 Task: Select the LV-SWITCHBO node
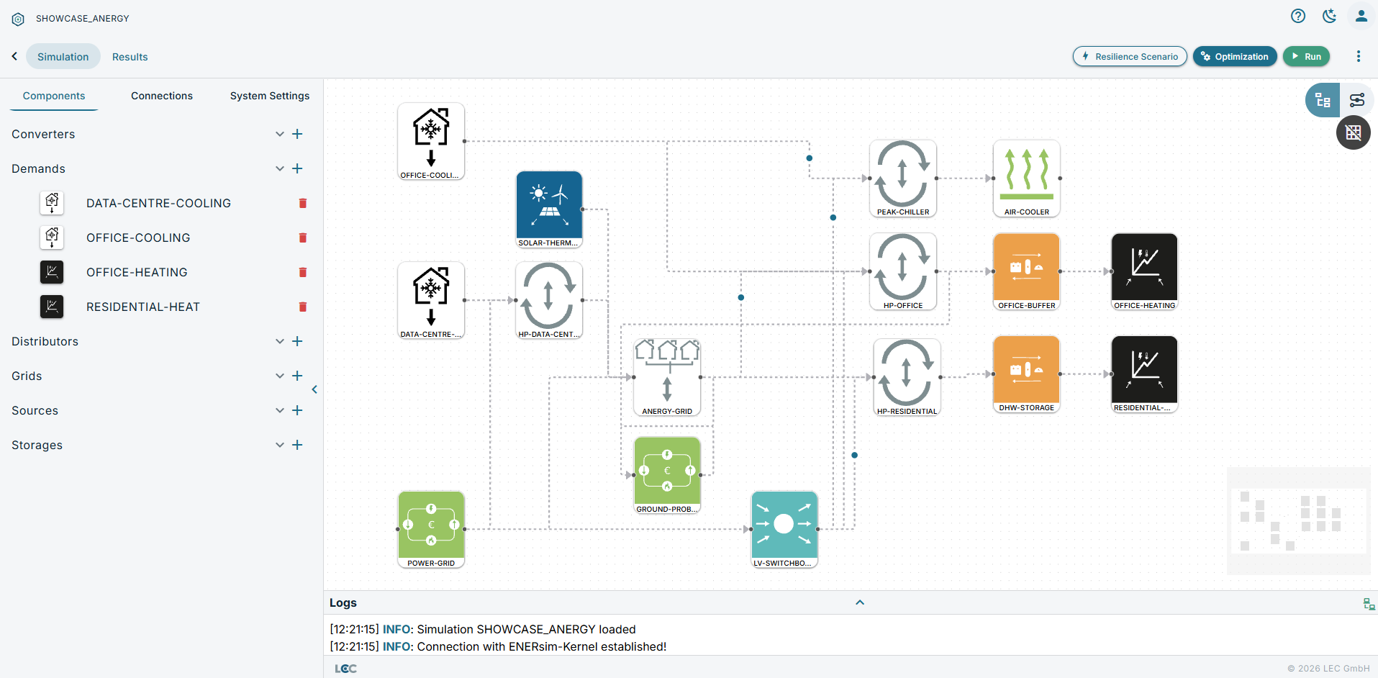pos(784,530)
